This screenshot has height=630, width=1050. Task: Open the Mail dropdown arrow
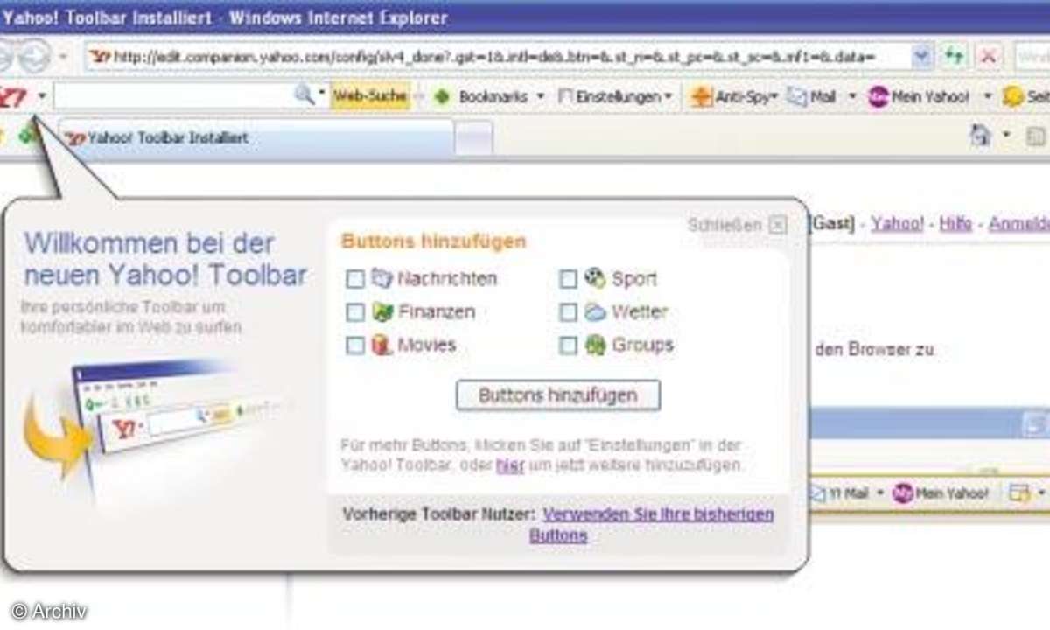pos(851,96)
